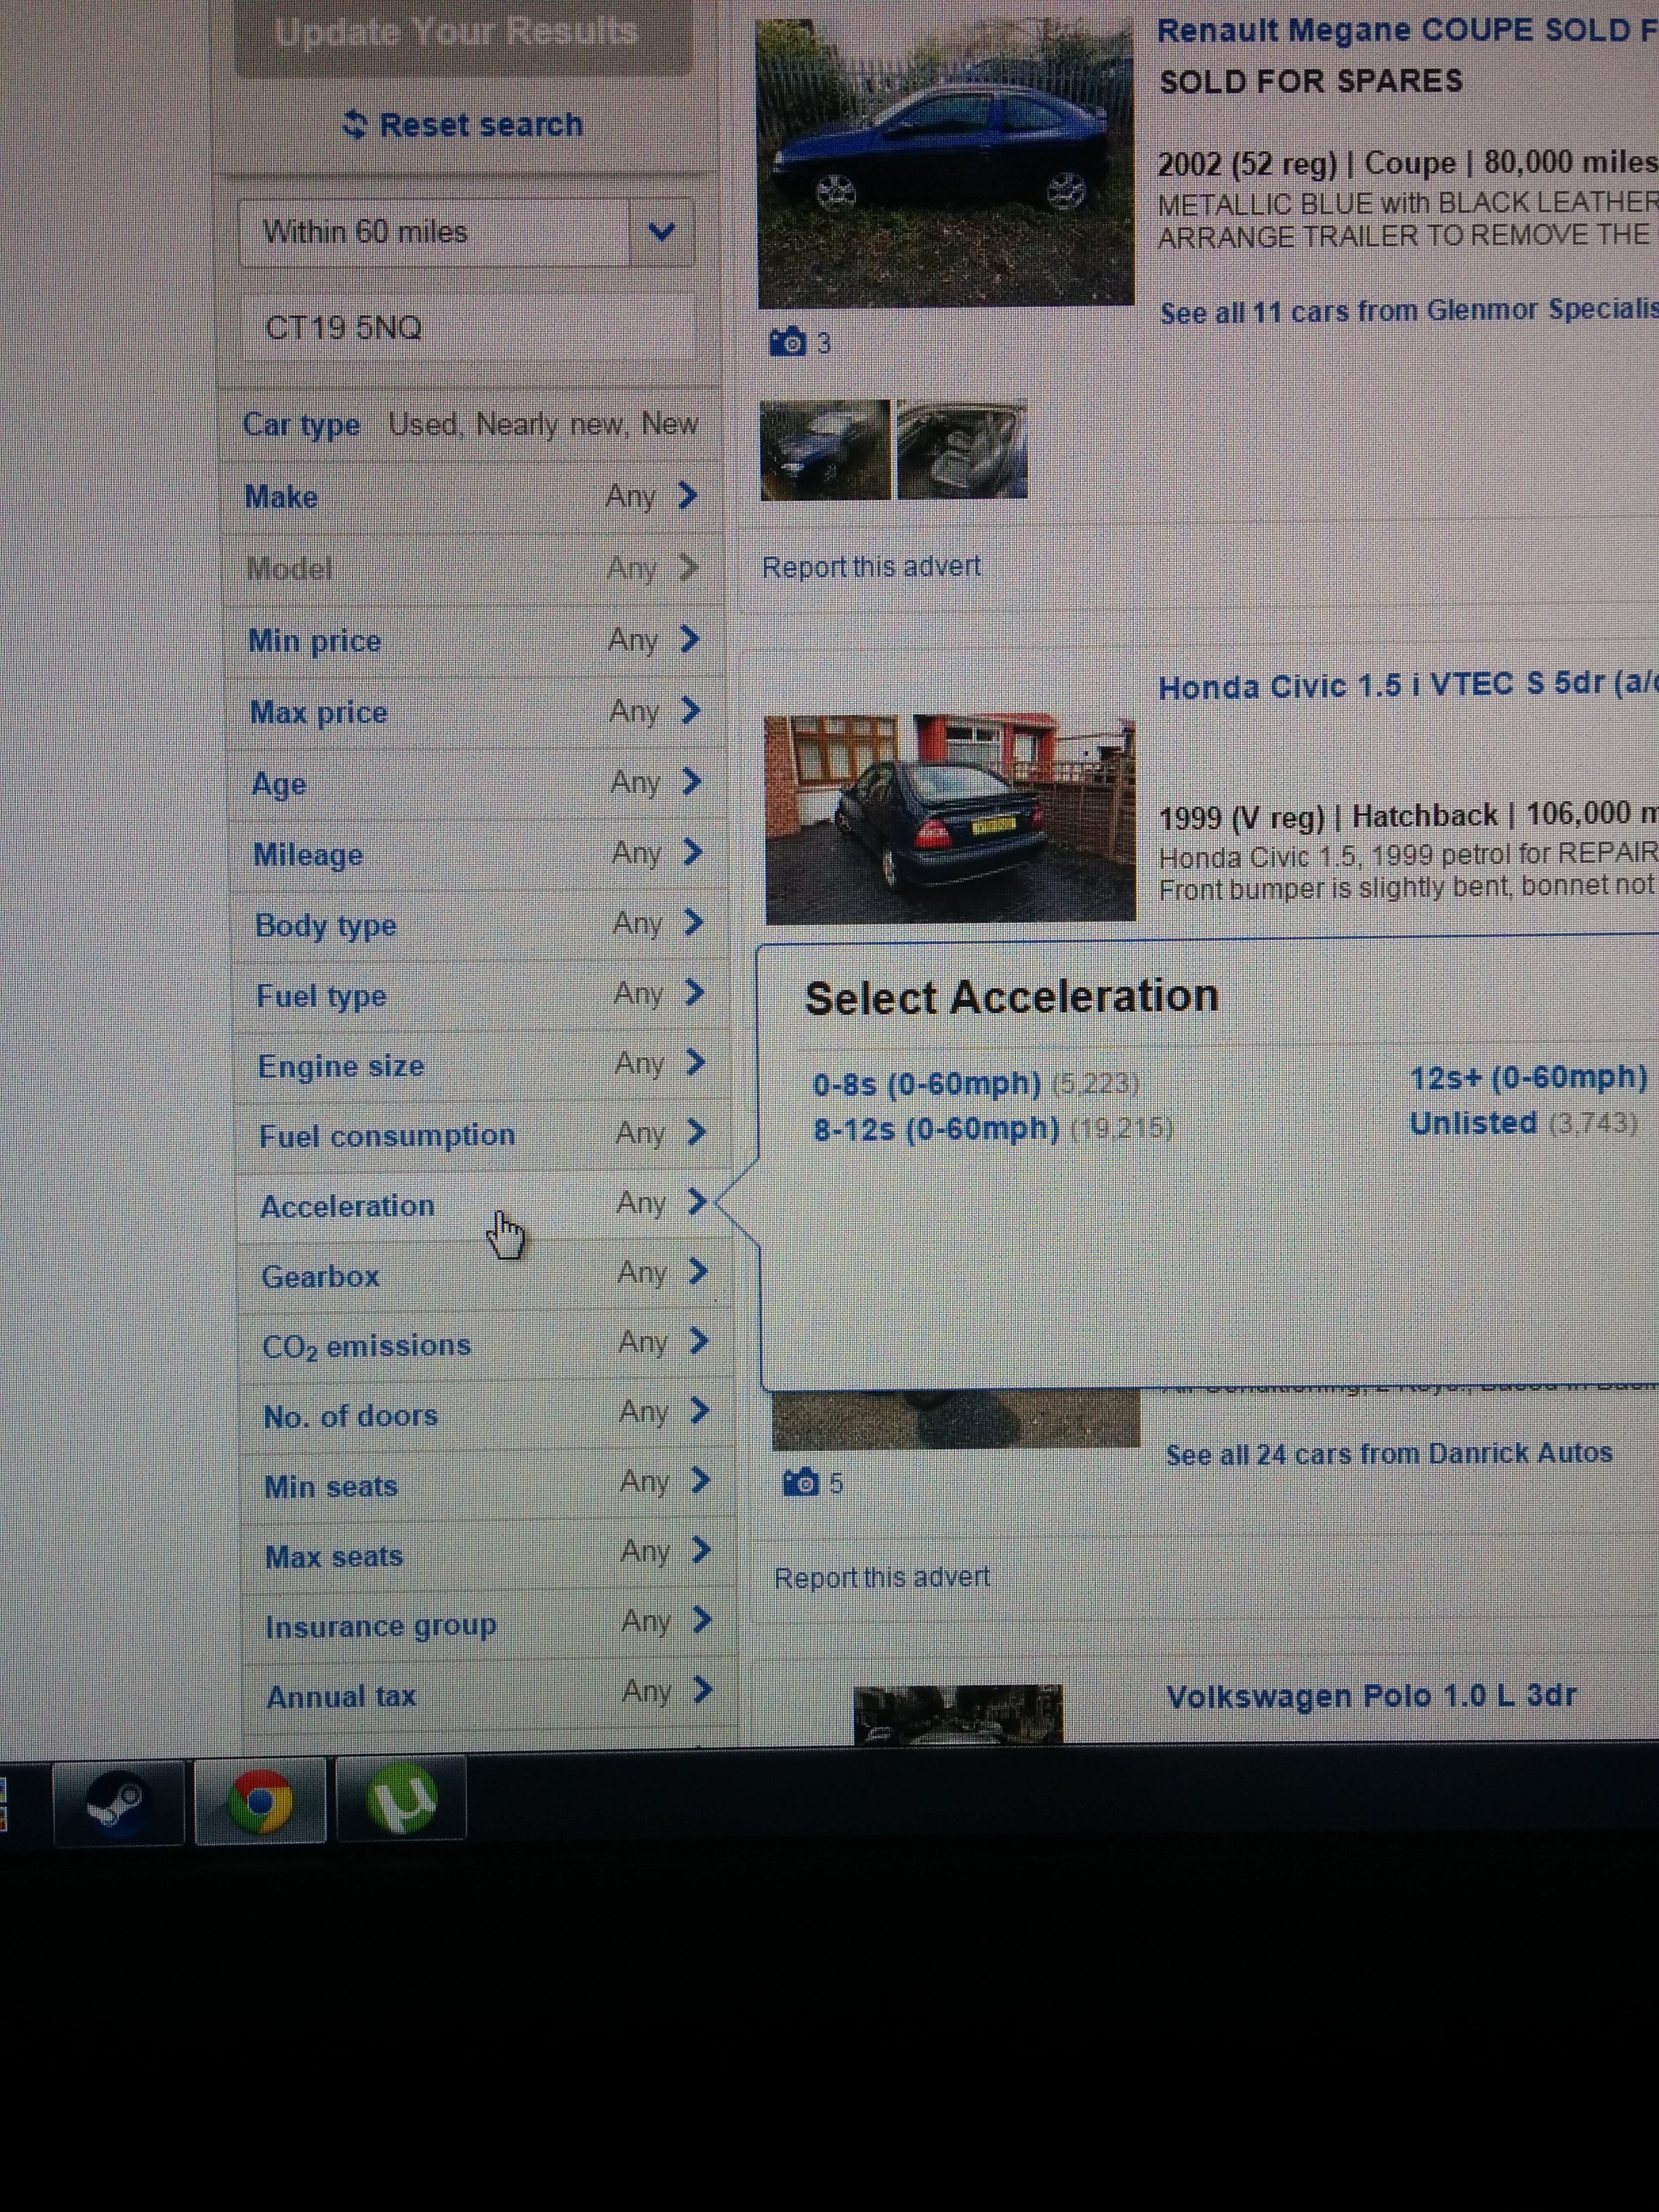The width and height of the screenshot is (1659, 2212).
Task: Open the Renault Megane COUPE listing title
Action: 1407,31
